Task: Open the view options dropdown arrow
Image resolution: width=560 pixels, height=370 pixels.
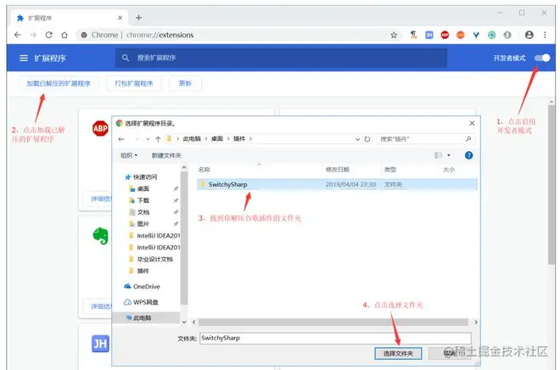Action: [x=449, y=155]
